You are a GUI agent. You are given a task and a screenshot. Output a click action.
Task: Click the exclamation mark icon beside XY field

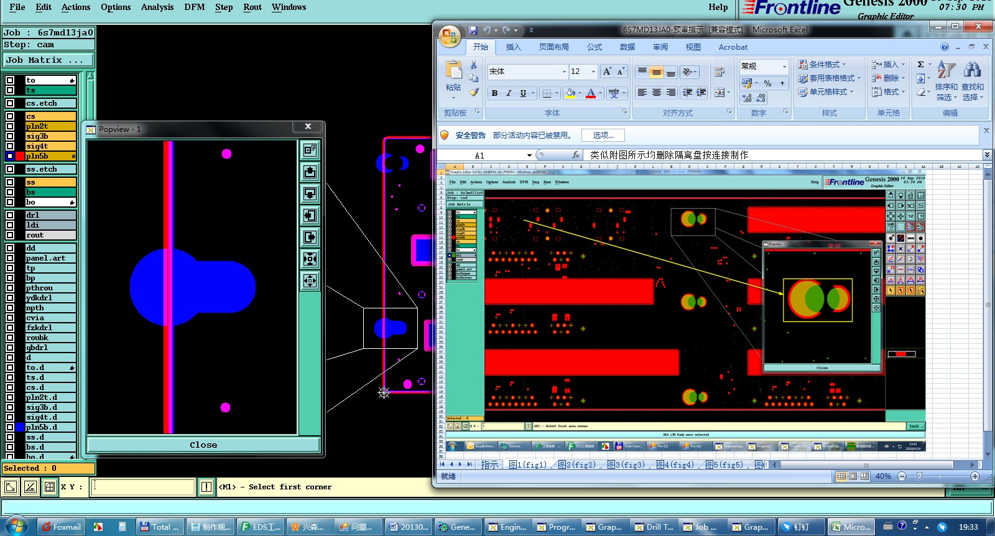[x=206, y=487]
